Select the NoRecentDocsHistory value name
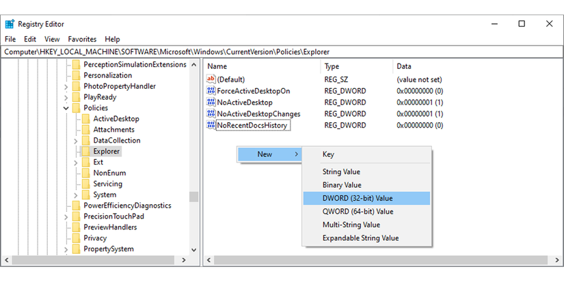Image resolution: width=564 pixels, height=282 pixels. (x=252, y=126)
